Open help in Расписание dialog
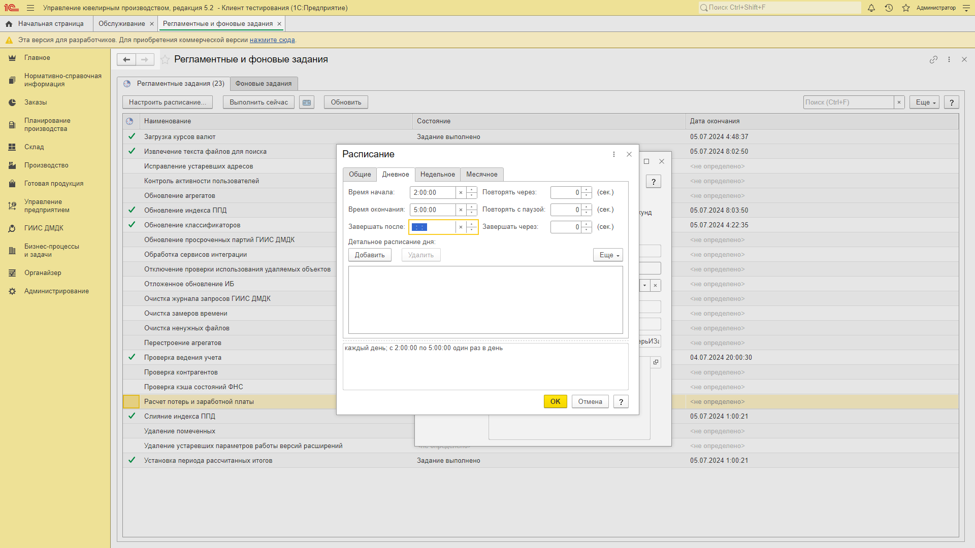Viewport: 975px width, 548px height. 621,402
